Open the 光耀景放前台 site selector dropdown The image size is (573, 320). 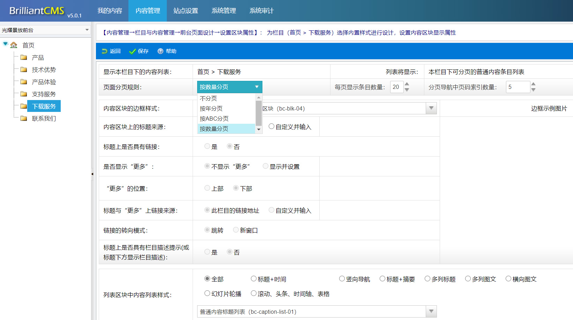[87, 30]
